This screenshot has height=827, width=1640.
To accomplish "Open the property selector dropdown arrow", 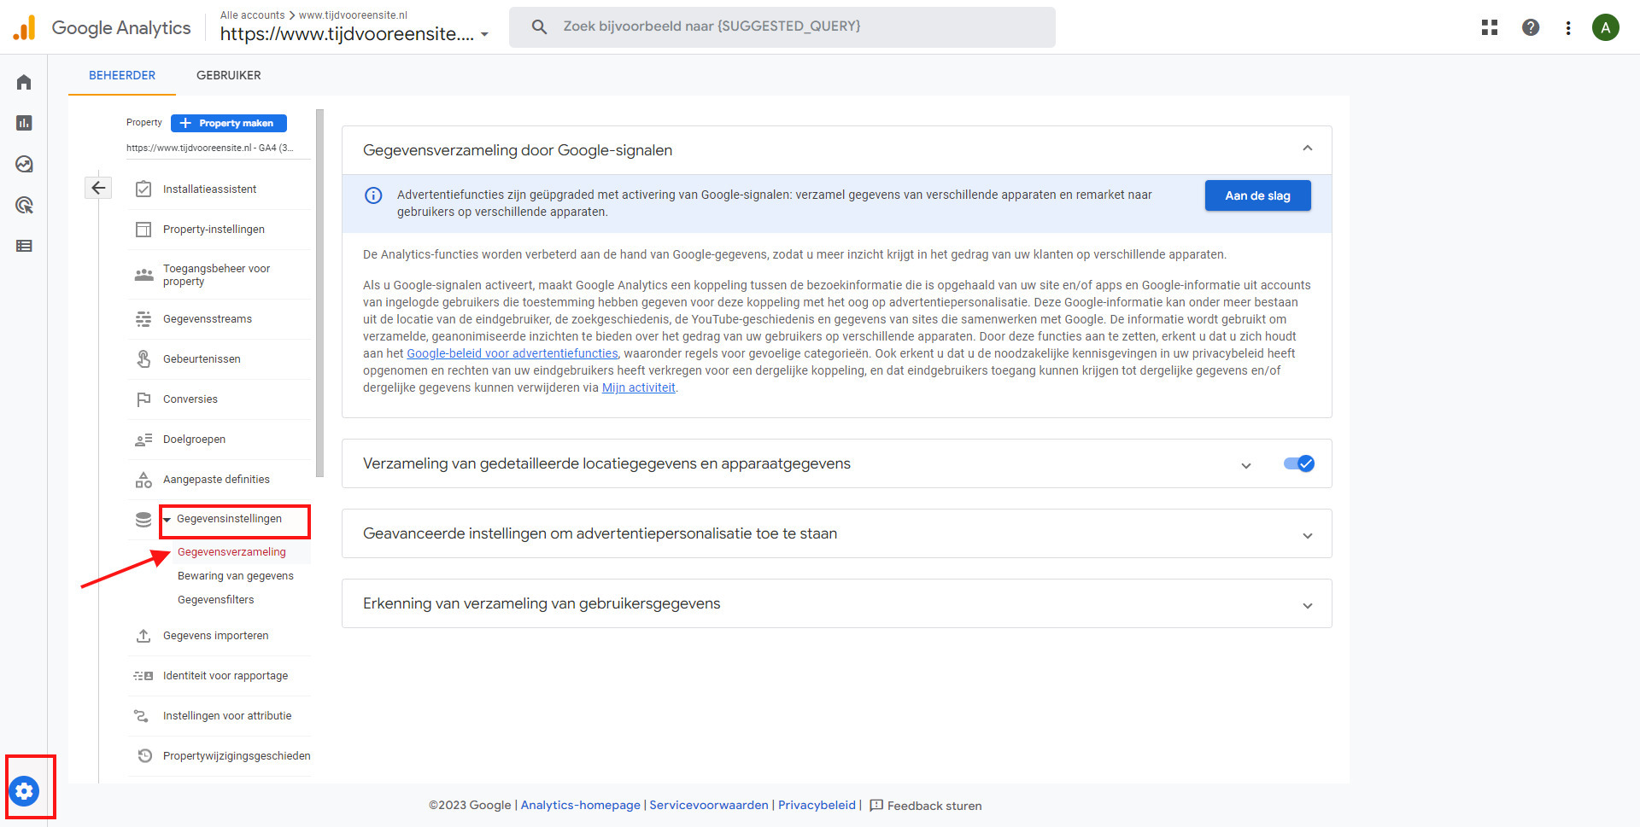I will point(484,35).
